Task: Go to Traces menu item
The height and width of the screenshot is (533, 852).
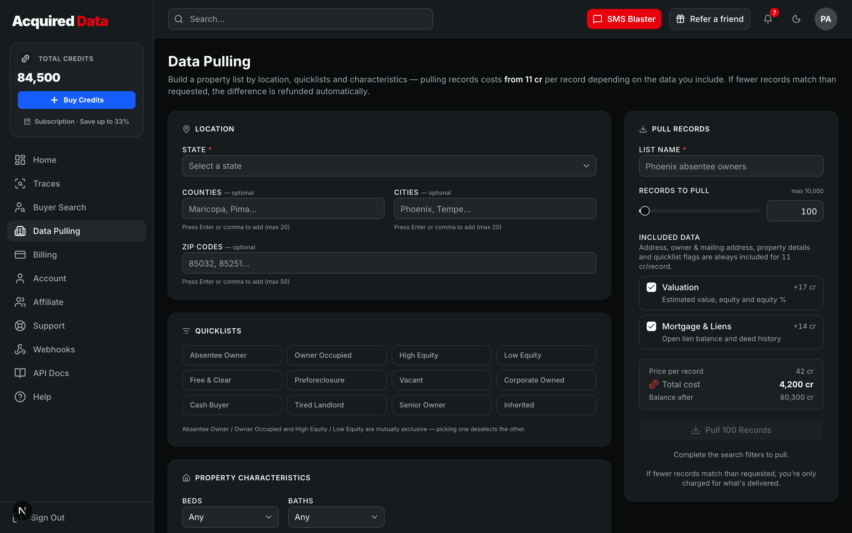Action: tap(76, 183)
